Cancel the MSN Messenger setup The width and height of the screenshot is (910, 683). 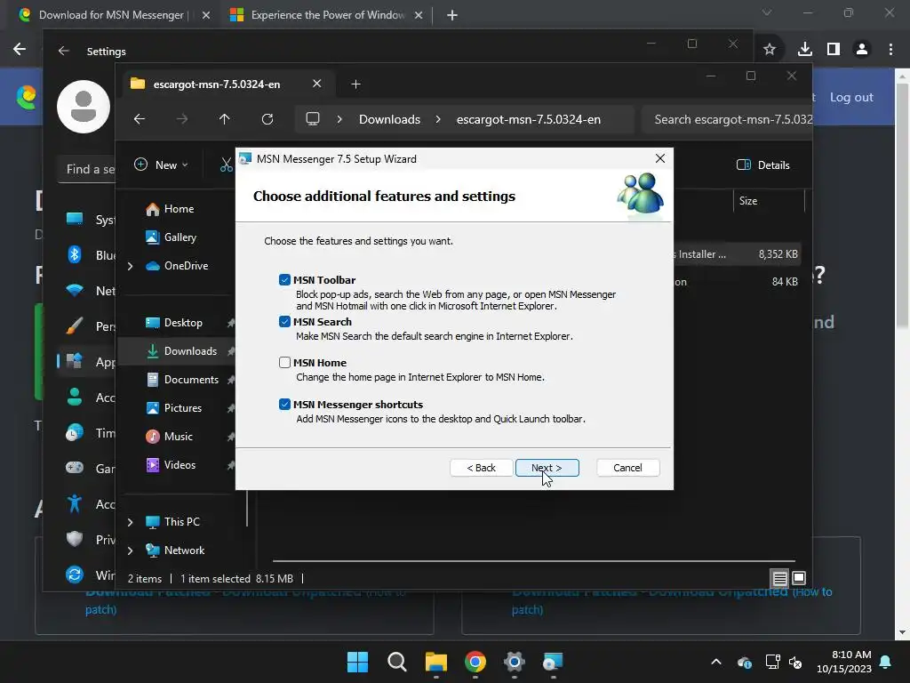(x=627, y=468)
